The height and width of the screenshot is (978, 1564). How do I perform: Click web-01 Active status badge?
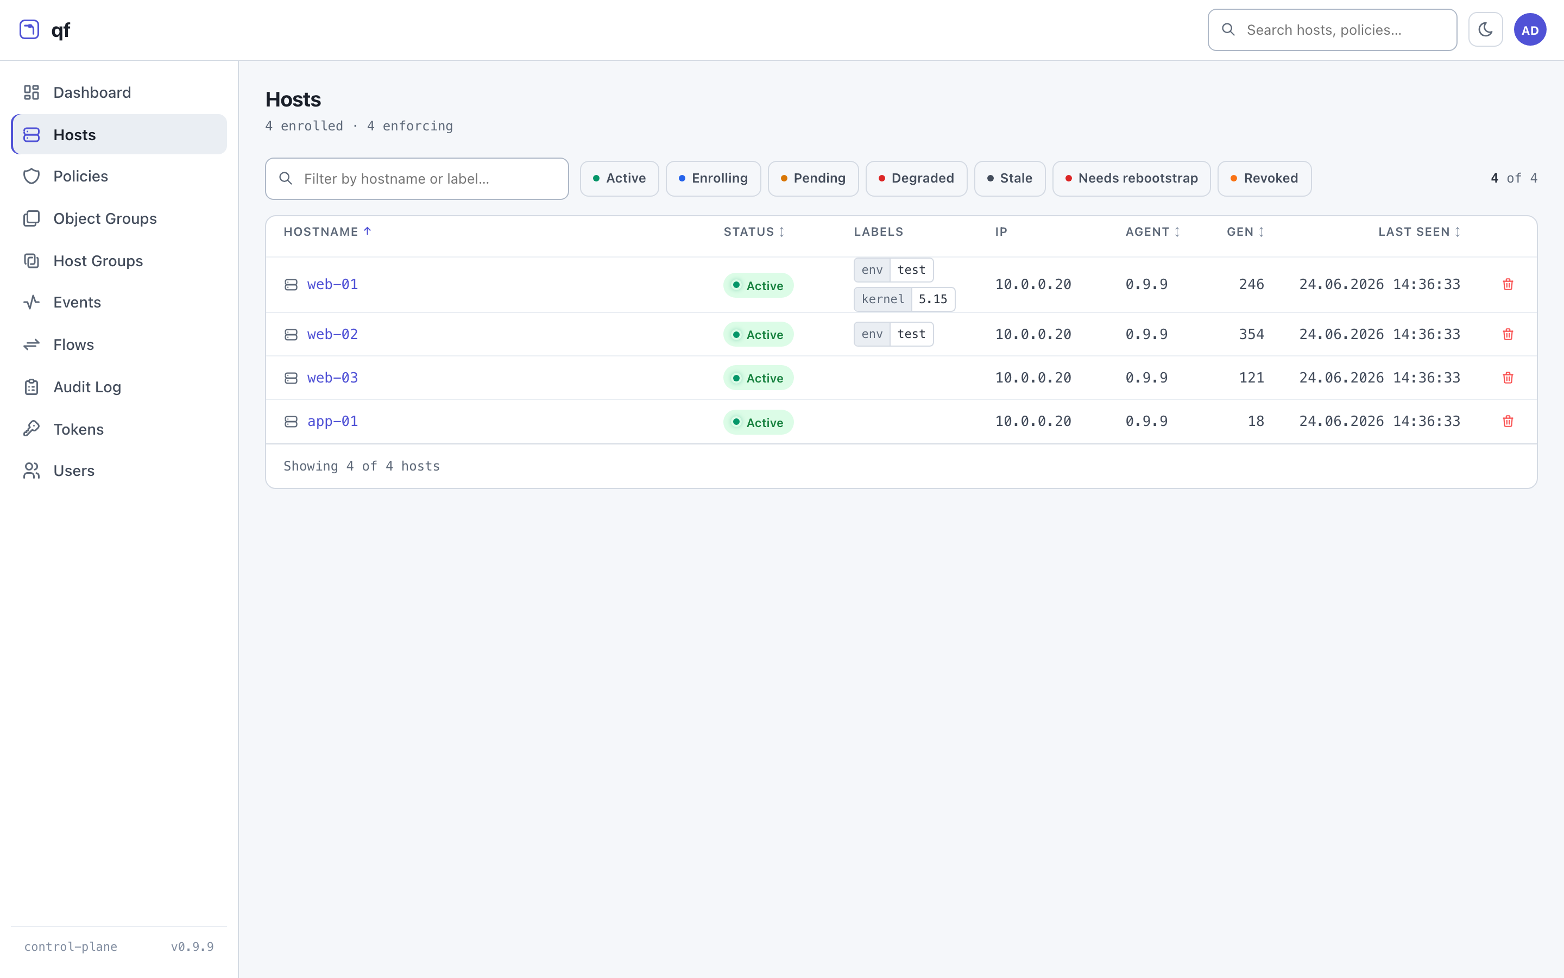(x=758, y=285)
